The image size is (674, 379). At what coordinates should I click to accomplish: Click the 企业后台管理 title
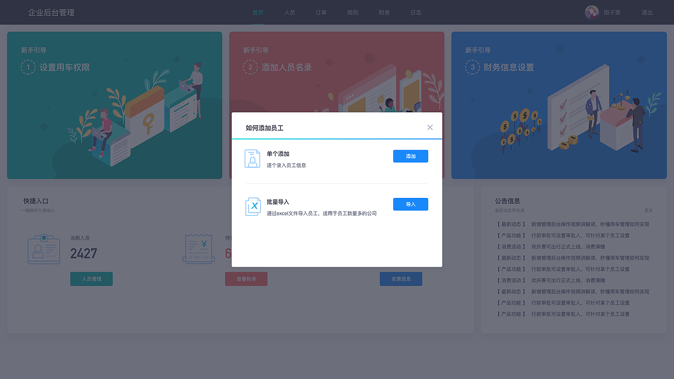51,13
